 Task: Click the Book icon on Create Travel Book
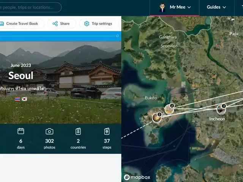[x=2, y=24]
